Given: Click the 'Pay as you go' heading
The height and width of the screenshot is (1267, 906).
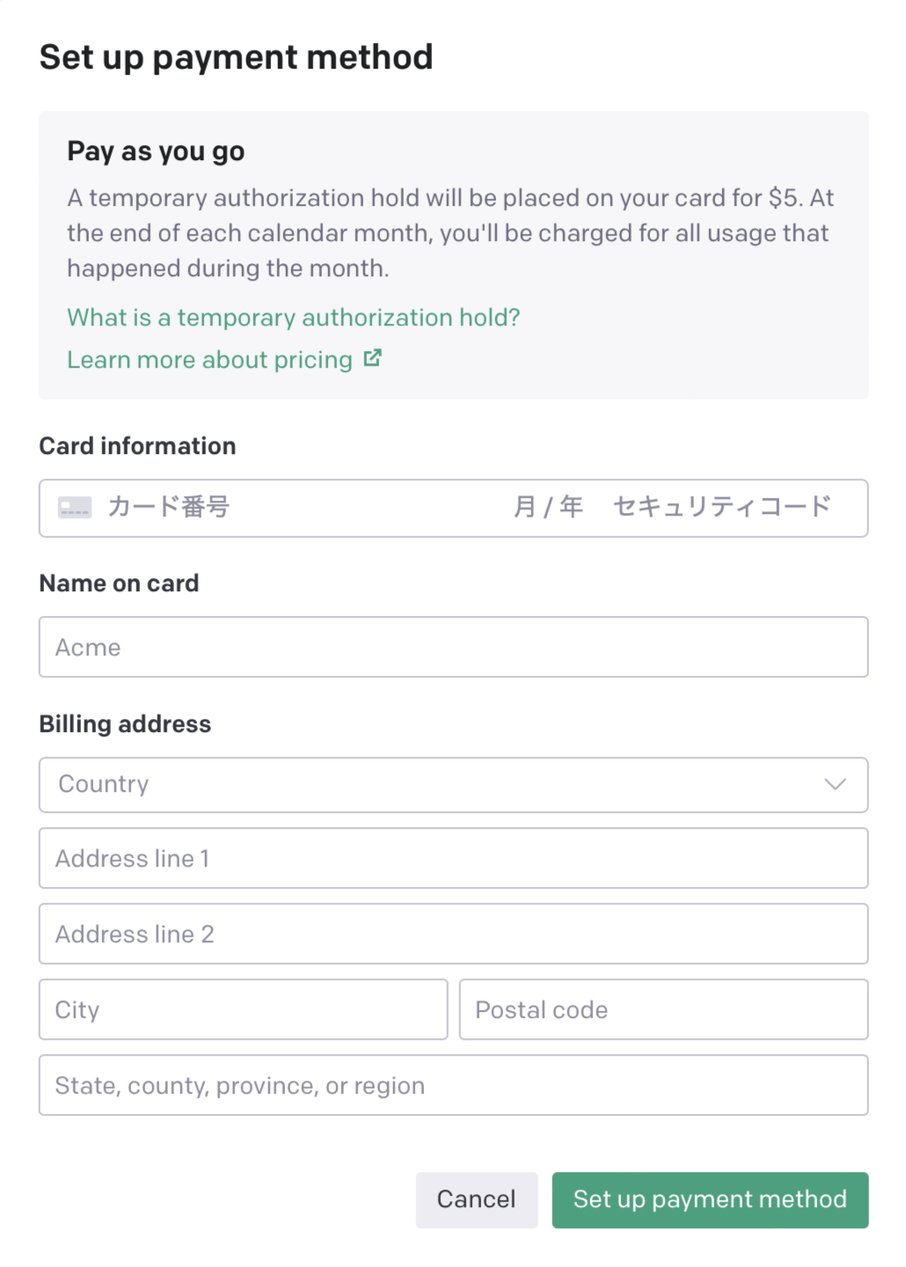Looking at the screenshot, I should pyautogui.click(x=156, y=151).
